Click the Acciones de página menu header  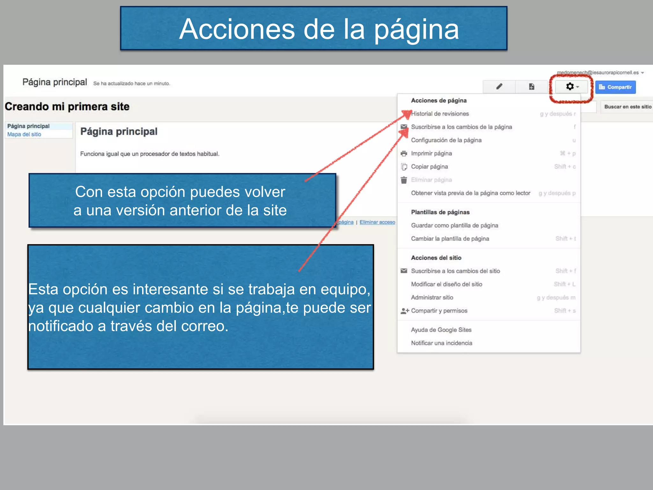click(439, 100)
